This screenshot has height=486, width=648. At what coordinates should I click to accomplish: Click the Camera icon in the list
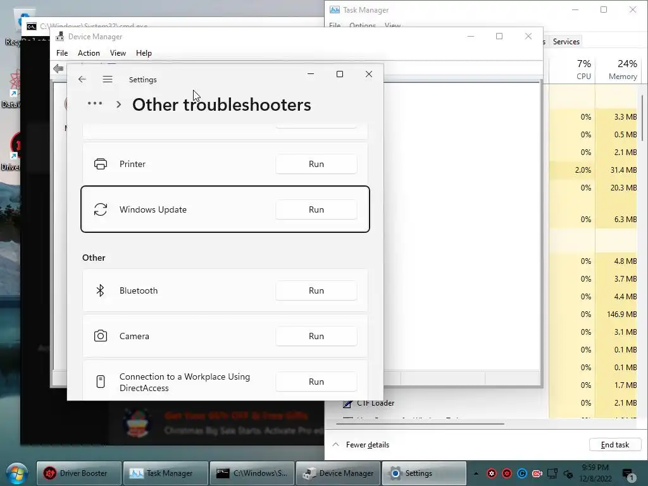(101, 335)
